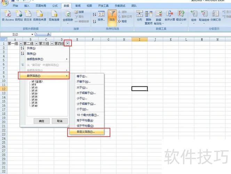Uncheck the value 25 checkbox
231x174 pixels.
coord(33,96)
